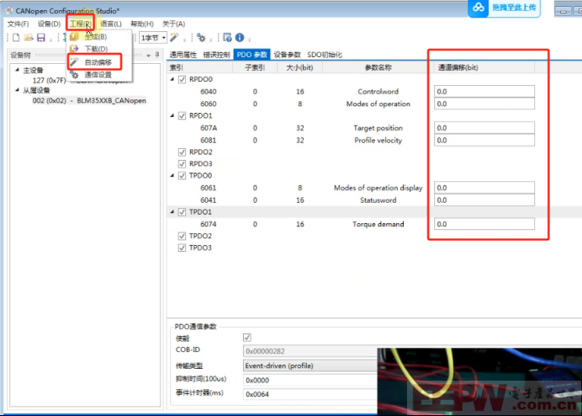The image size is (582, 416).
Task: Select slave device 002 BLM35XXB_CANopen
Action: [x=89, y=100]
